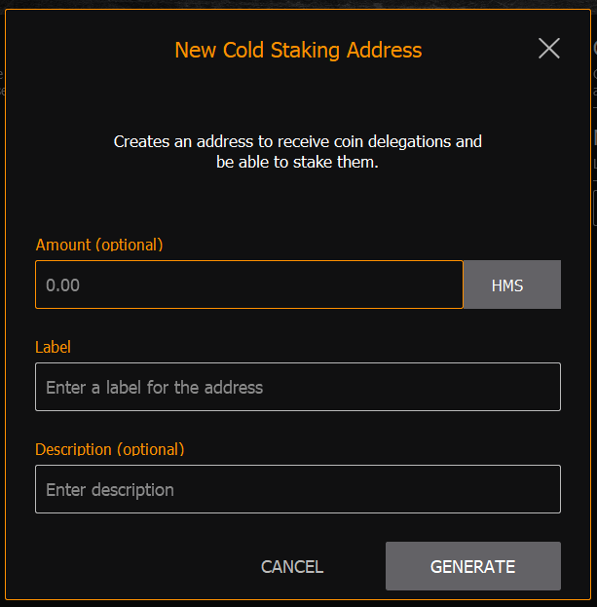597x607 pixels.
Task: Click the 'Description (optional)' field label
Action: click(109, 449)
